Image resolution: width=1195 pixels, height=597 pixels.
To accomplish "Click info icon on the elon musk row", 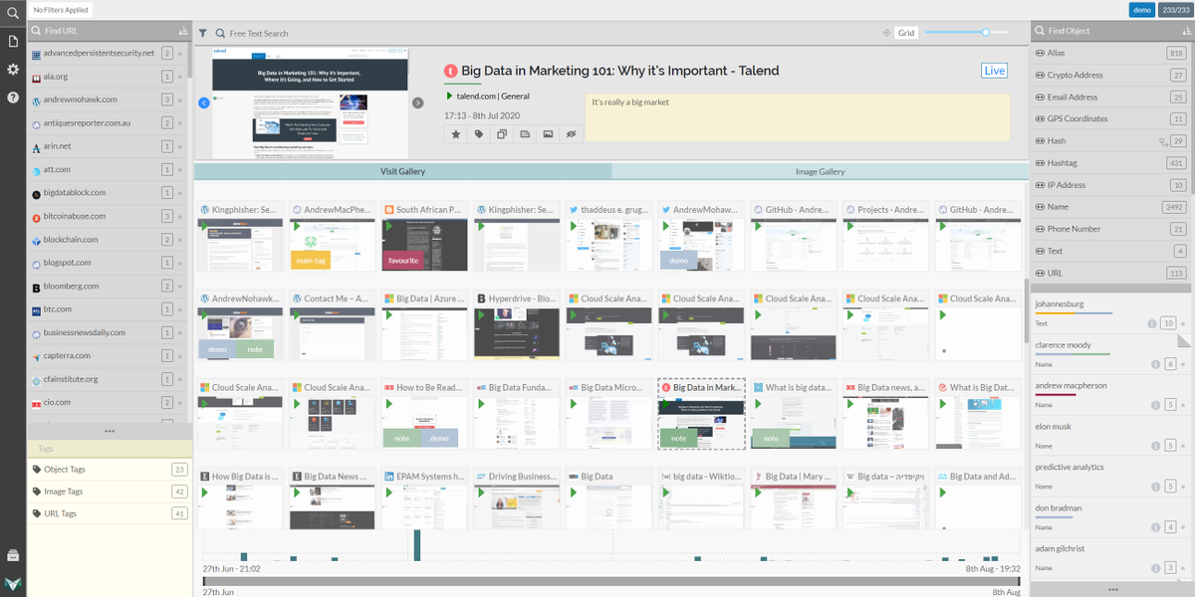I will [x=1155, y=446].
